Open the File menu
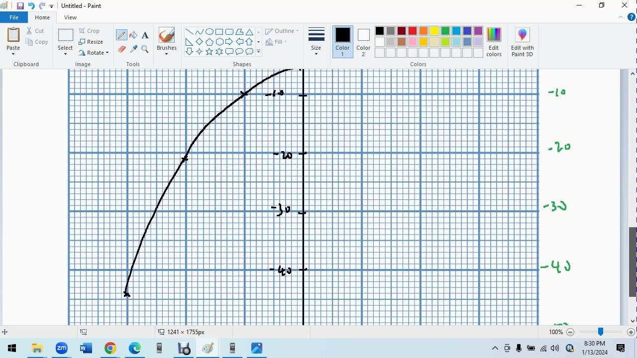This screenshot has height=358, width=637. pyautogui.click(x=14, y=17)
